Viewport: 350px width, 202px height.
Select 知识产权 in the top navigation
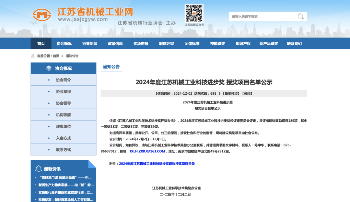tap(243, 44)
